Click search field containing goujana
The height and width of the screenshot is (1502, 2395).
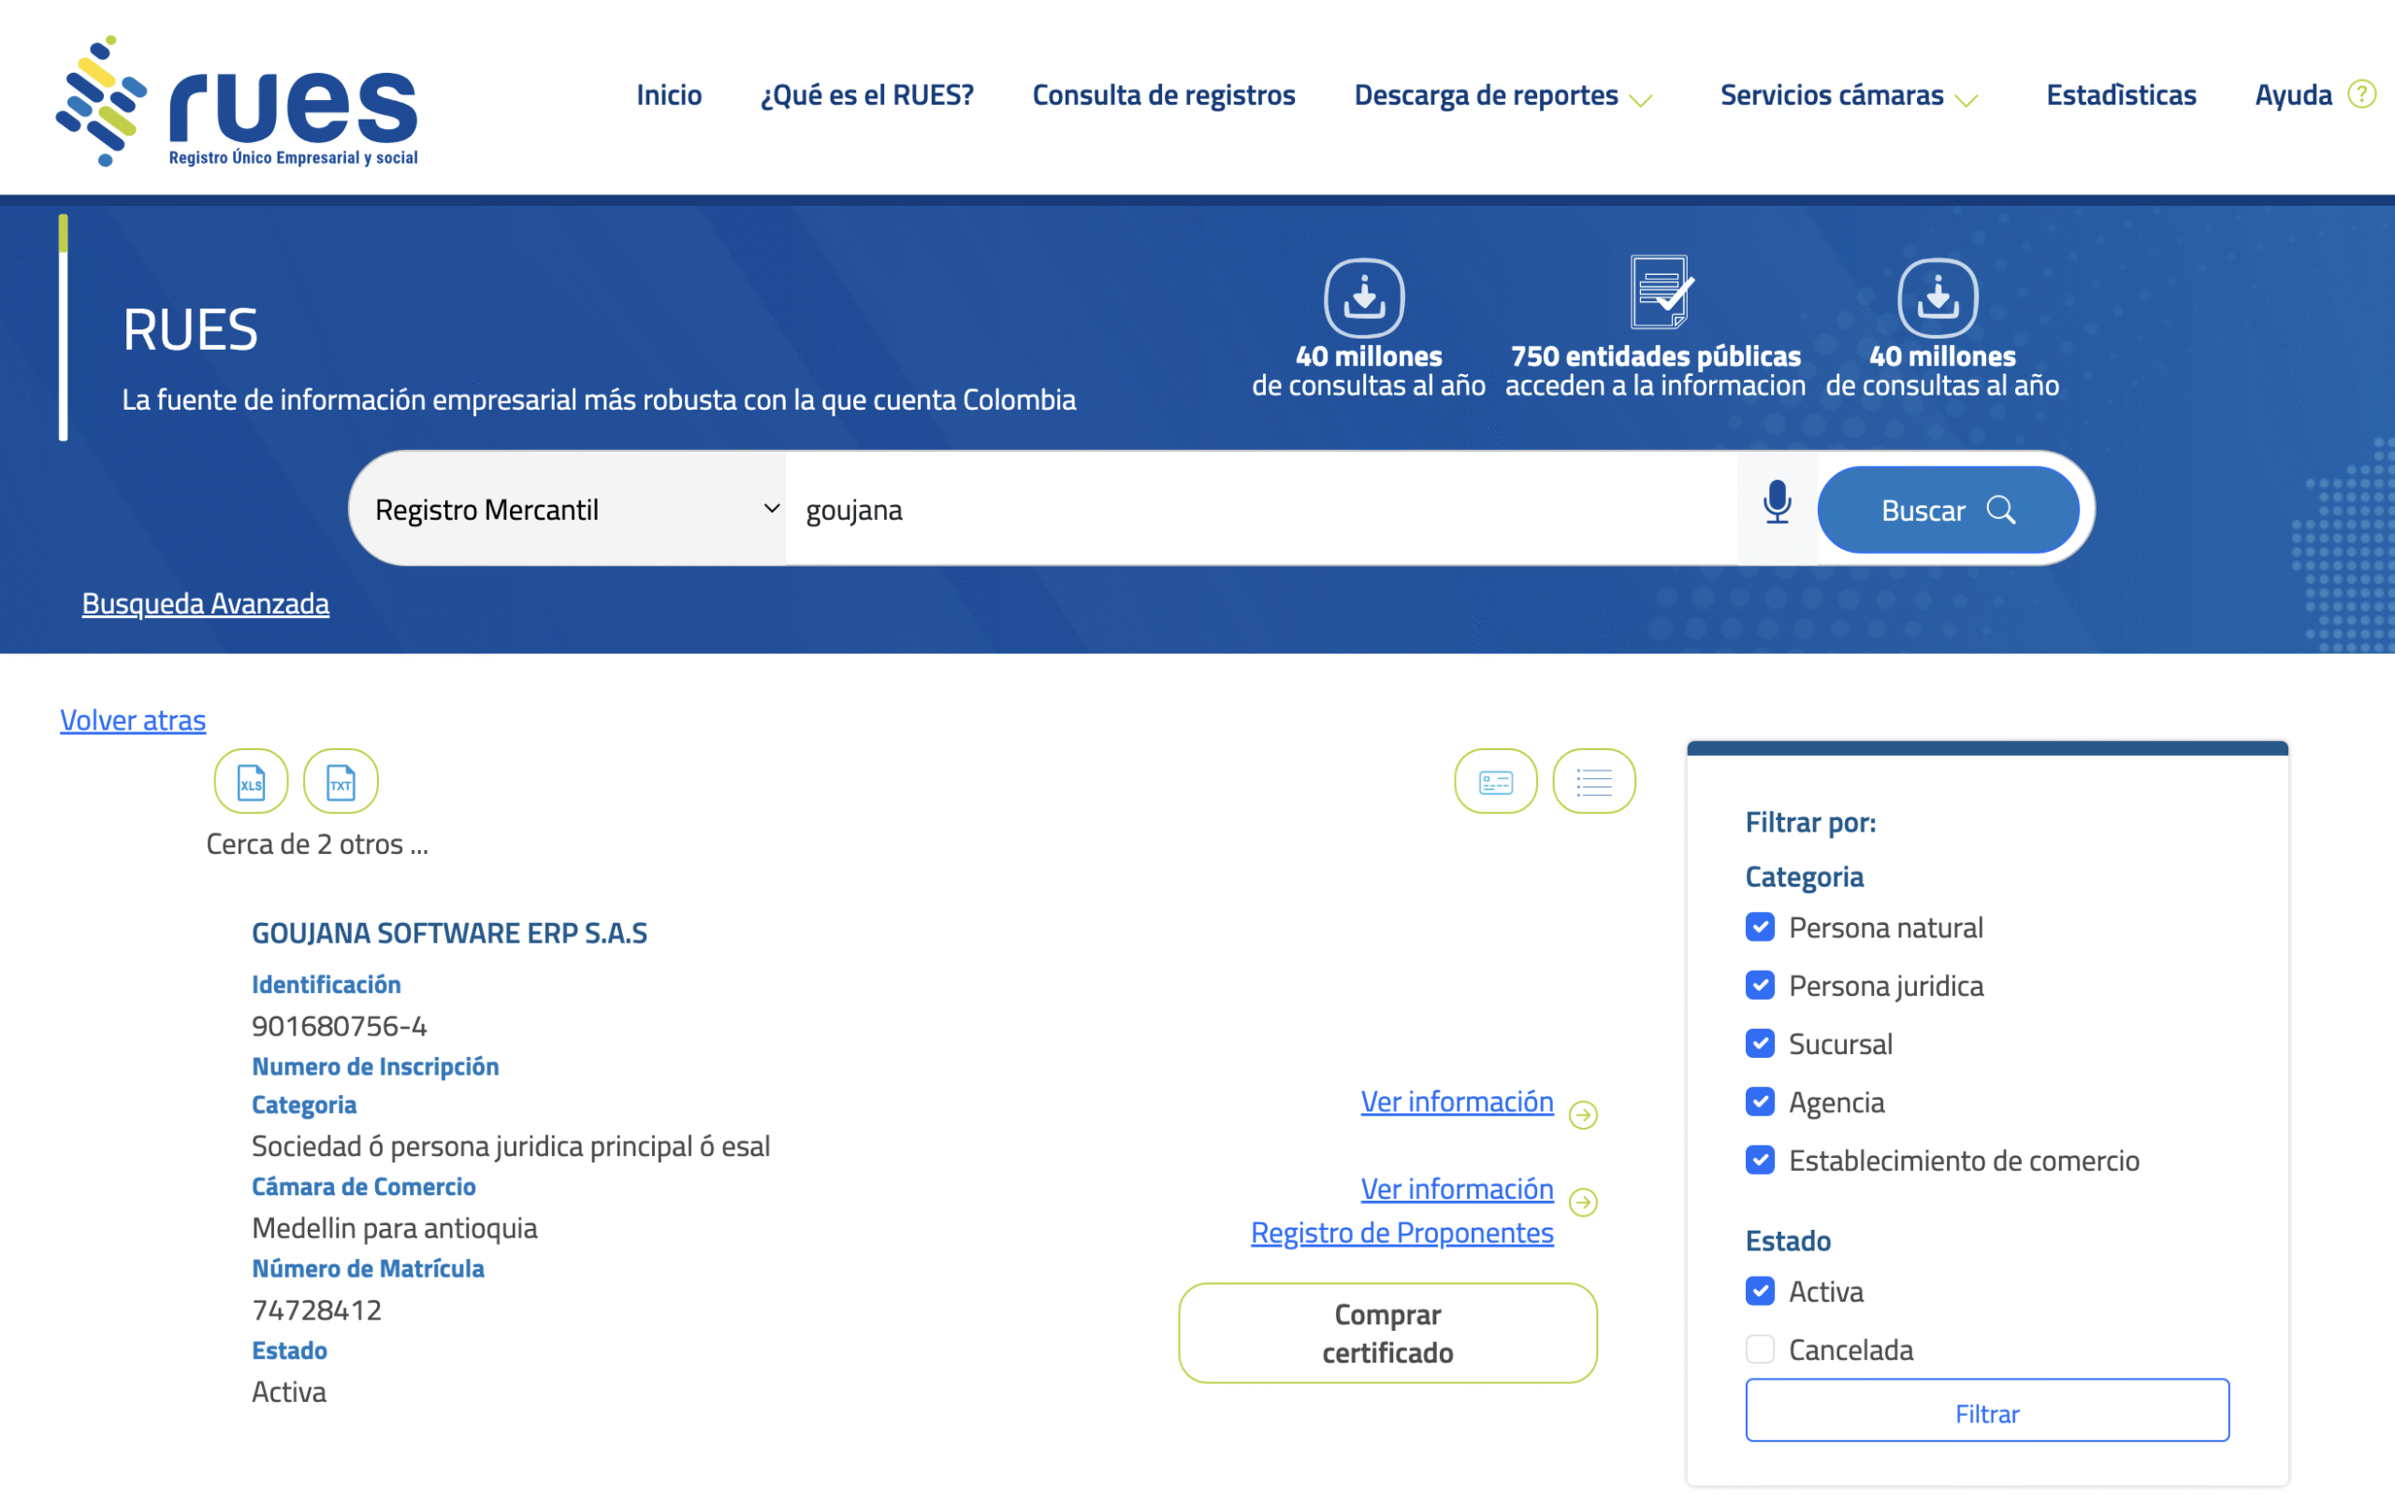[1261, 510]
